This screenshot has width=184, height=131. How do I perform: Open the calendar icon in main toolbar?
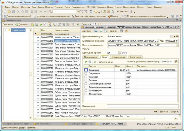pos(109,11)
